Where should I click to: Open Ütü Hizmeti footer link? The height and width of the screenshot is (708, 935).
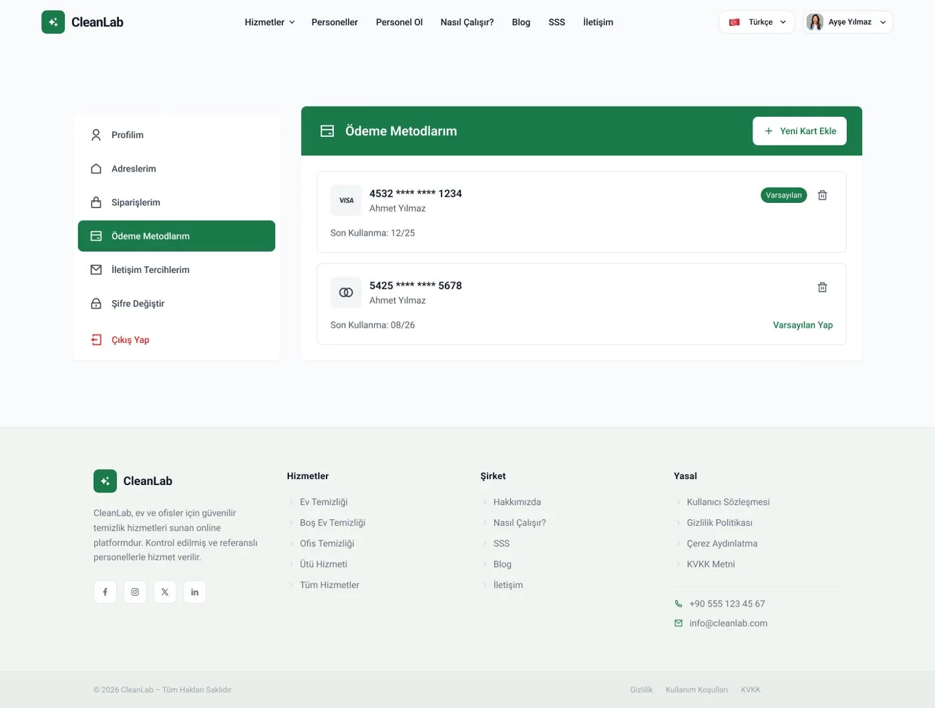tap(323, 564)
